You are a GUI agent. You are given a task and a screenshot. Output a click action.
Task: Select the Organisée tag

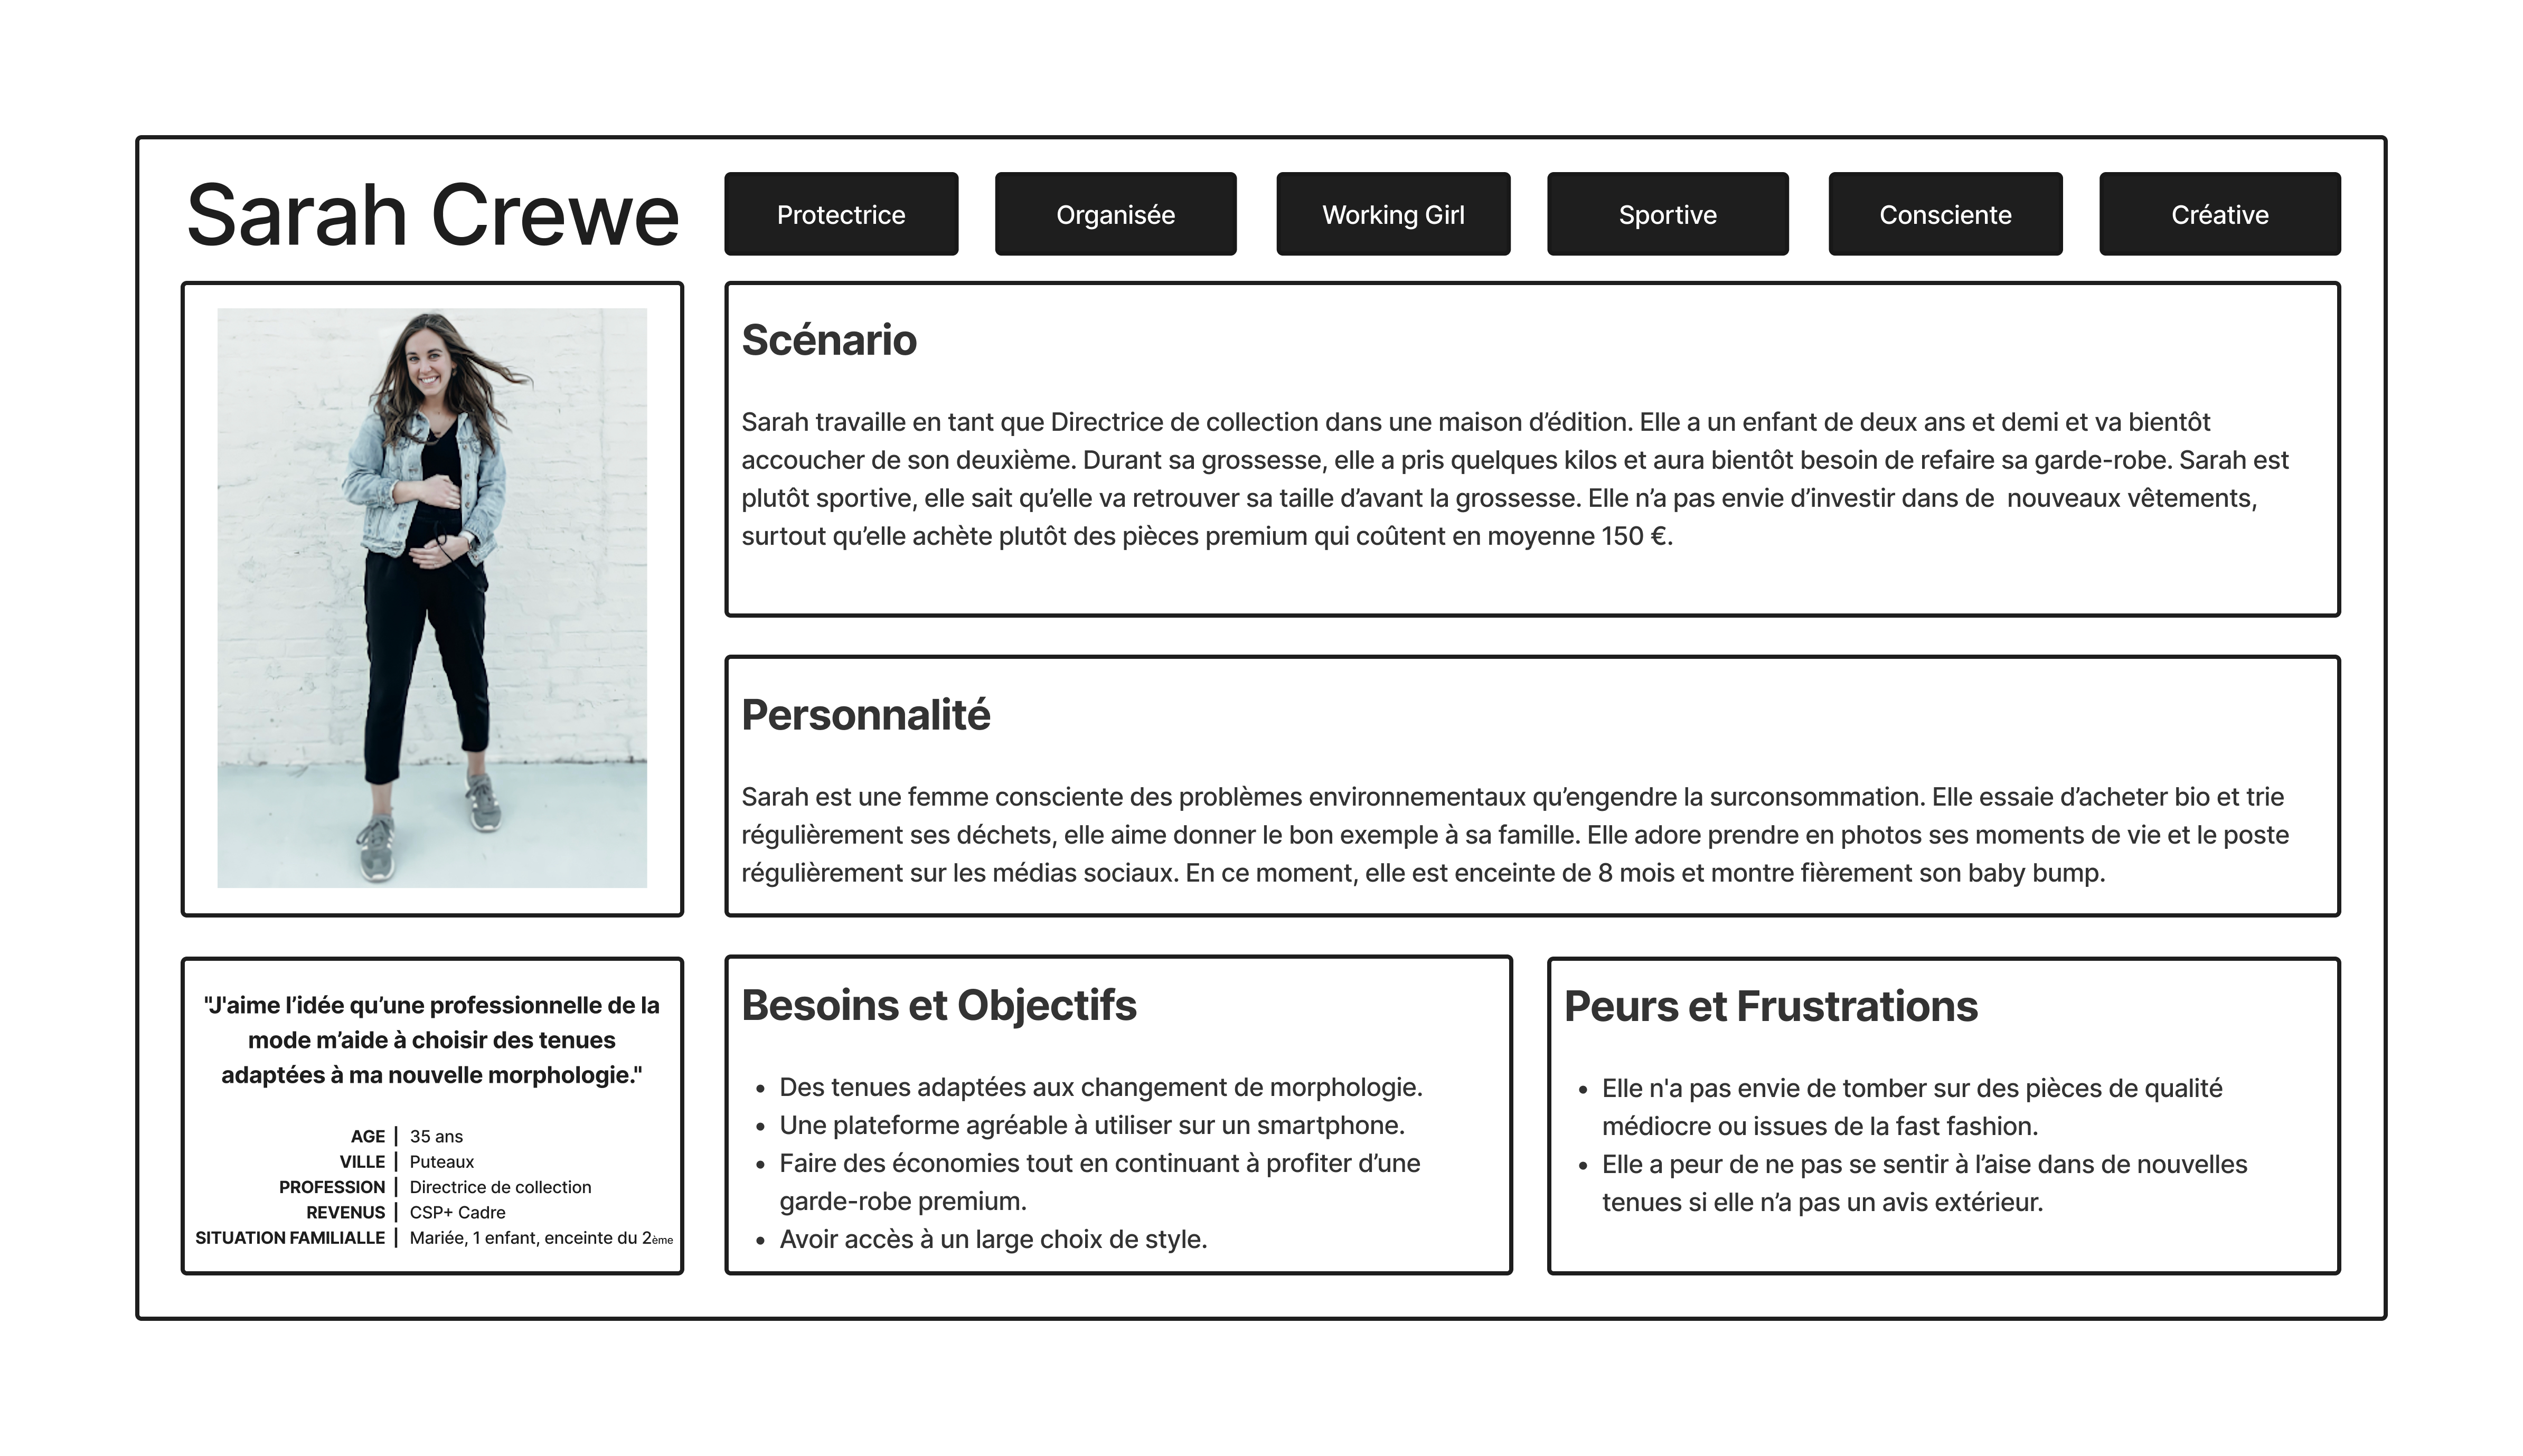coord(1115,214)
